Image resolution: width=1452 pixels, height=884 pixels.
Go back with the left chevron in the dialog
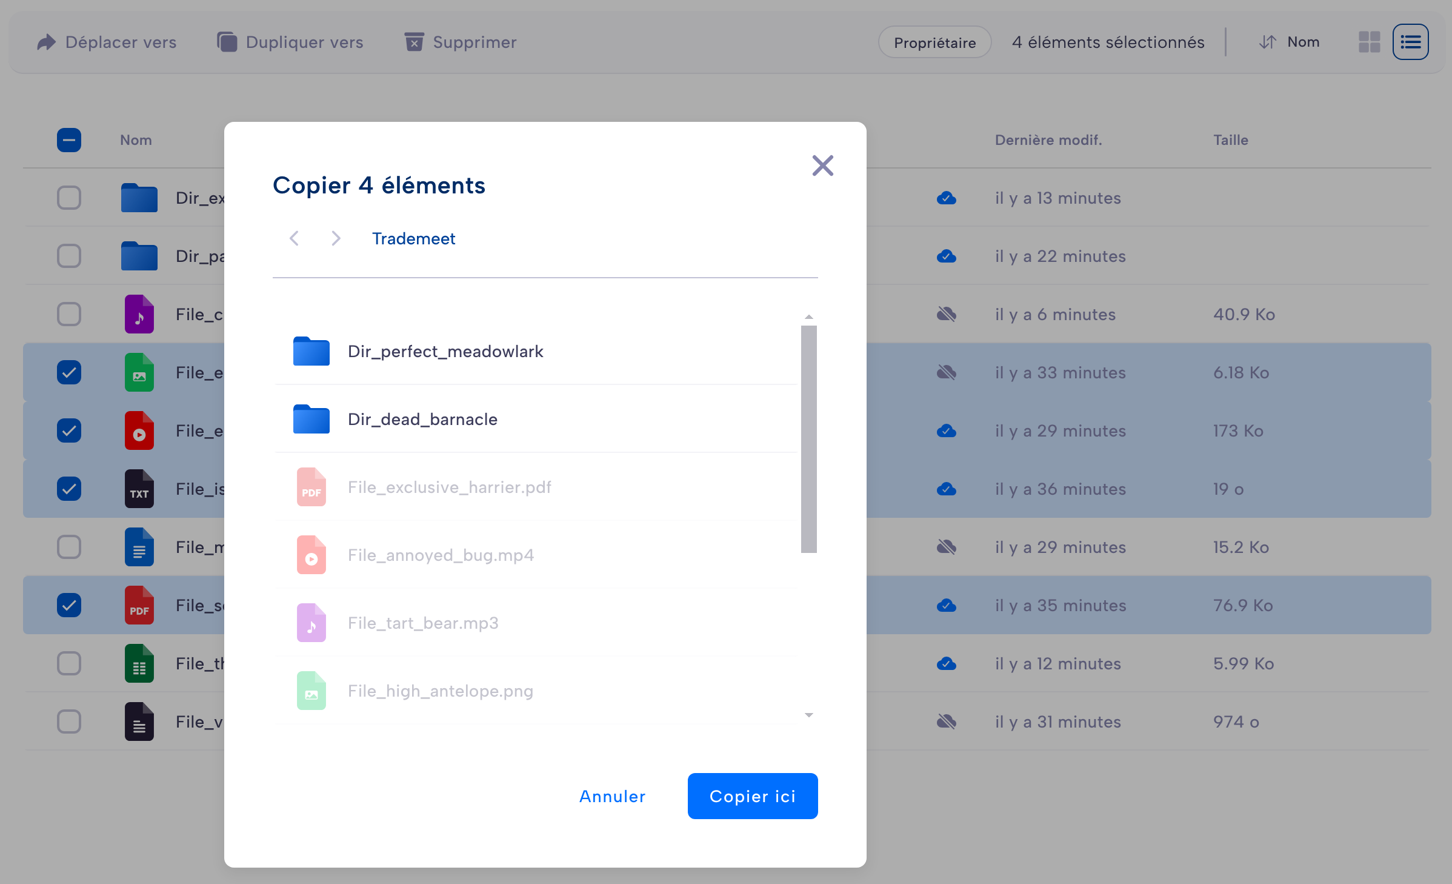point(295,238)
